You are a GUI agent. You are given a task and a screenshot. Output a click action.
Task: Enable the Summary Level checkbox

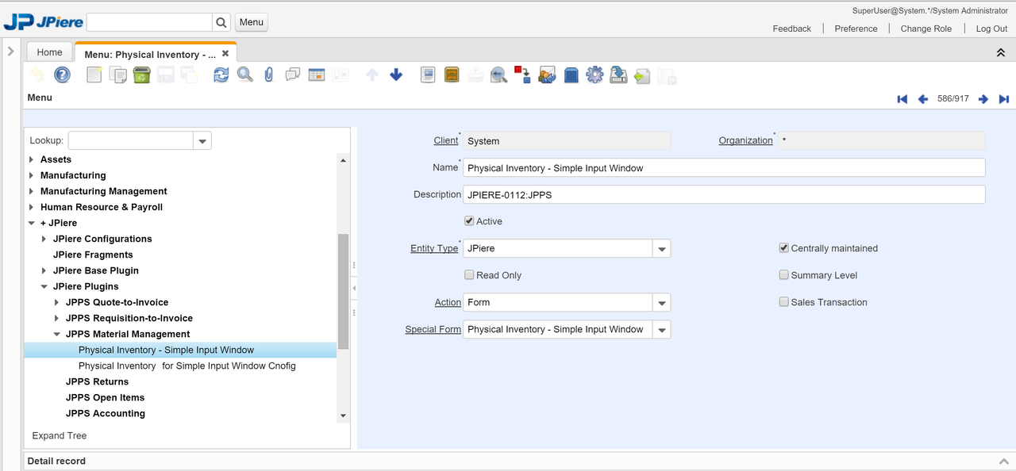[x=784, y=275]
